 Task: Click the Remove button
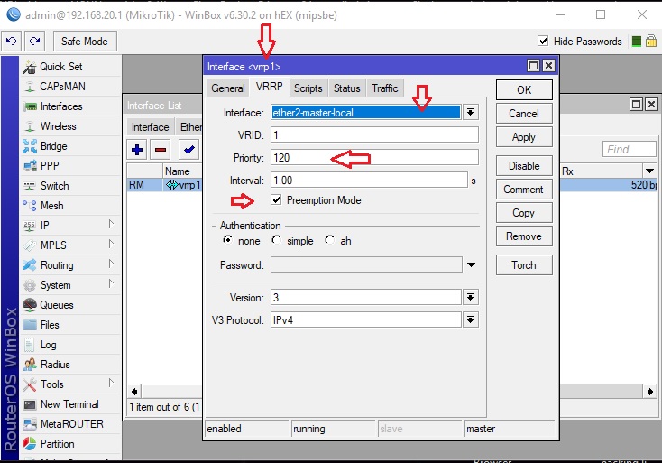[x=524, y=236]
